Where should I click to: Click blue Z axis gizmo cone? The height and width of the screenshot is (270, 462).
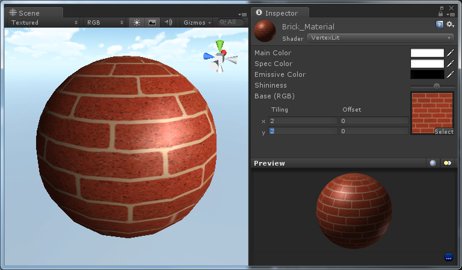(x=209, y=56)
